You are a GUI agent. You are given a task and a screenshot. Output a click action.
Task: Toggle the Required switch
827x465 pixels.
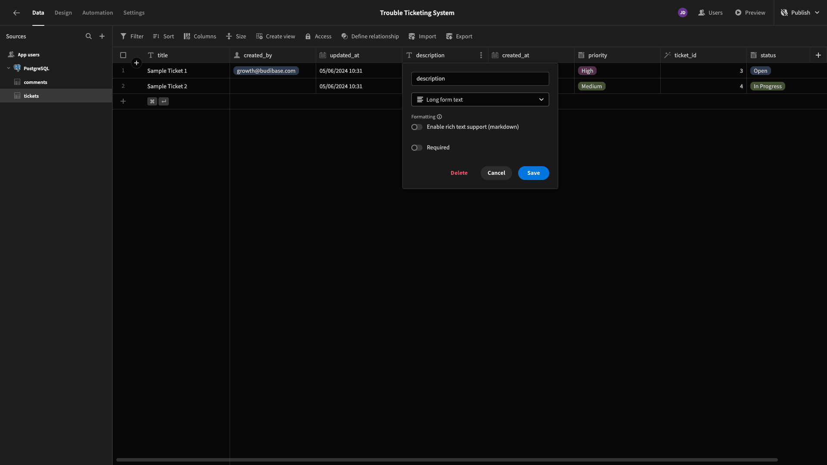(417, 148)
